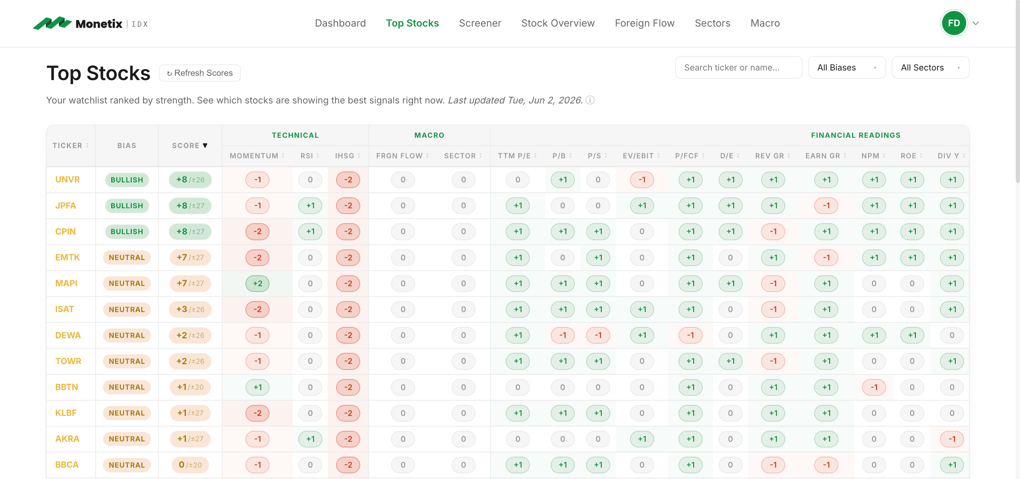This screenshot has height=479, width=1020.
Task: Open the All Biases dropdown
Action: coord(846,67)
